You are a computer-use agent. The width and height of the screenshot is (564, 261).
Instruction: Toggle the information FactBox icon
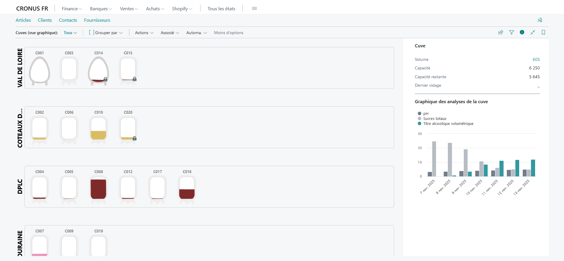point(522,32)
